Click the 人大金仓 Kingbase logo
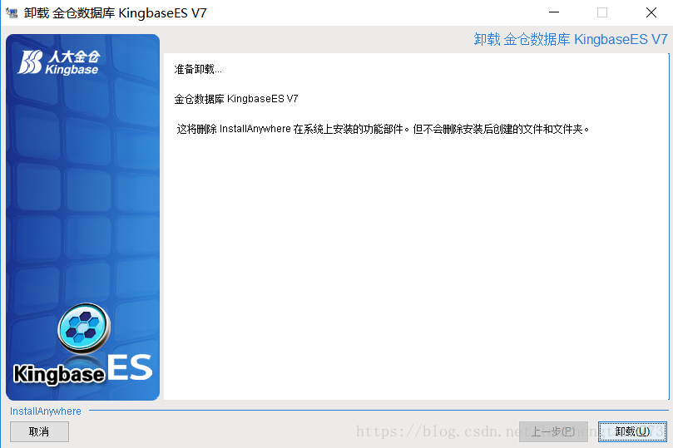 click(x=59, y=62)
